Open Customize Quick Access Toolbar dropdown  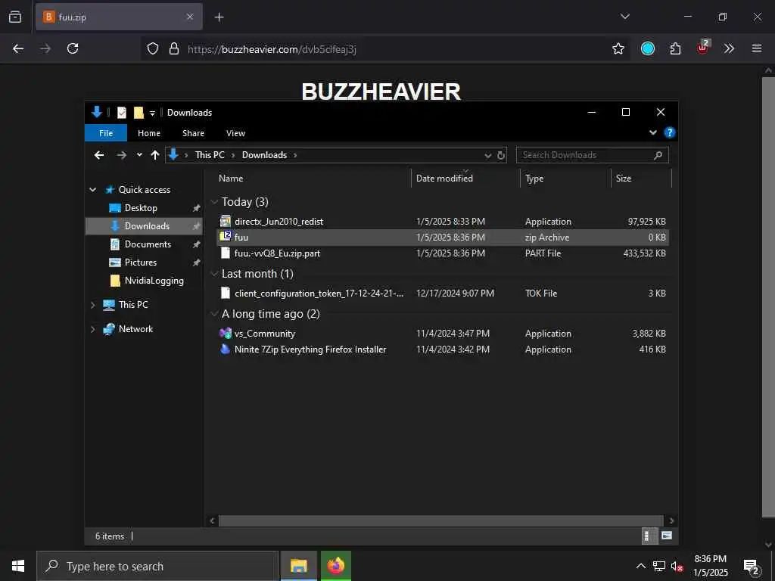pos(152,113)
